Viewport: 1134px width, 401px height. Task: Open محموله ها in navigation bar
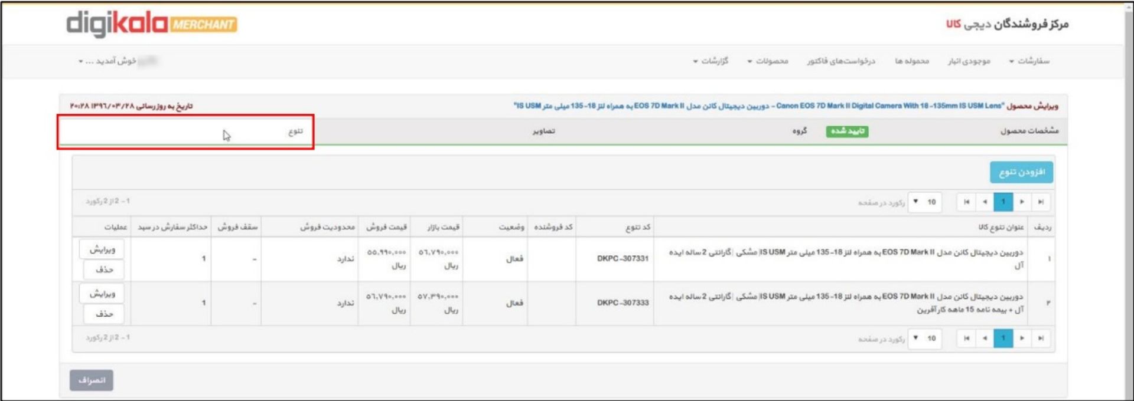[912, 61]
